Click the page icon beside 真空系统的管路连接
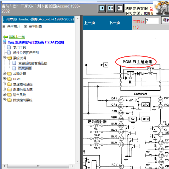Screen dimensions: 169x169 click(x=14, y=63)
